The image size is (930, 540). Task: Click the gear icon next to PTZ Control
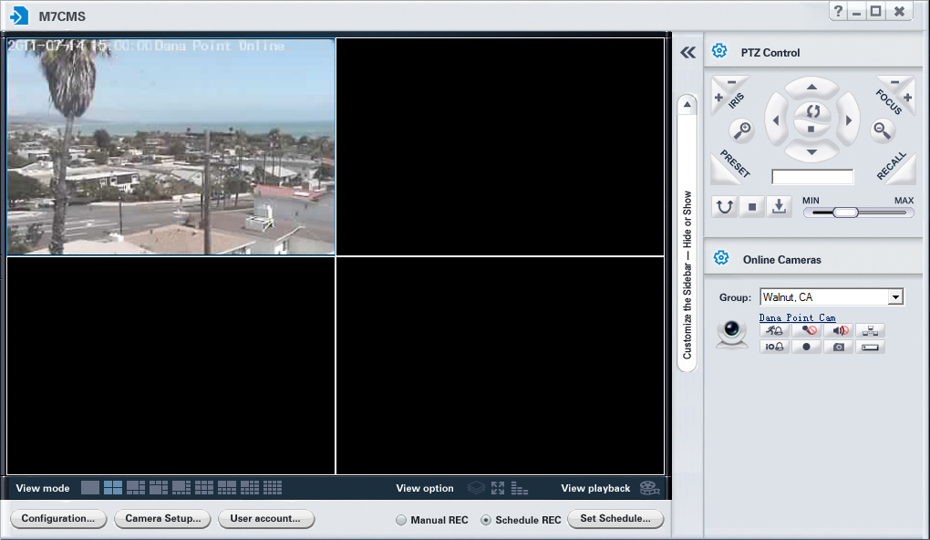point(719,51)
